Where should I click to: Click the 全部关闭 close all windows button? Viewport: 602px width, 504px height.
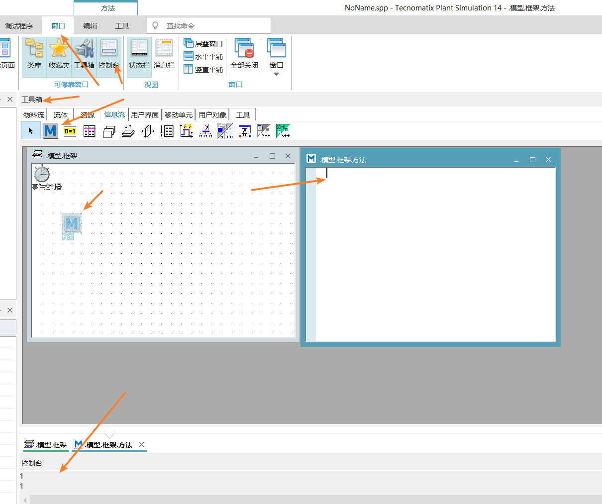click(244, 56)
